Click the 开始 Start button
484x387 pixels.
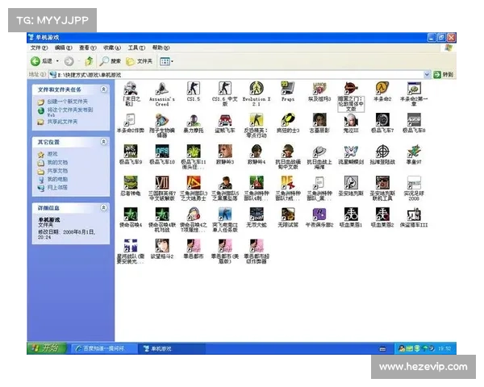(x=47, y=348)
